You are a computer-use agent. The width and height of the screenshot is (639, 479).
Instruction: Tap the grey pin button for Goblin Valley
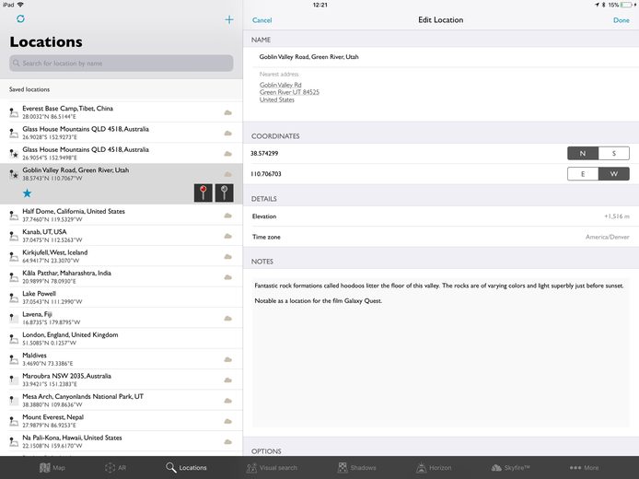(224, 193)
